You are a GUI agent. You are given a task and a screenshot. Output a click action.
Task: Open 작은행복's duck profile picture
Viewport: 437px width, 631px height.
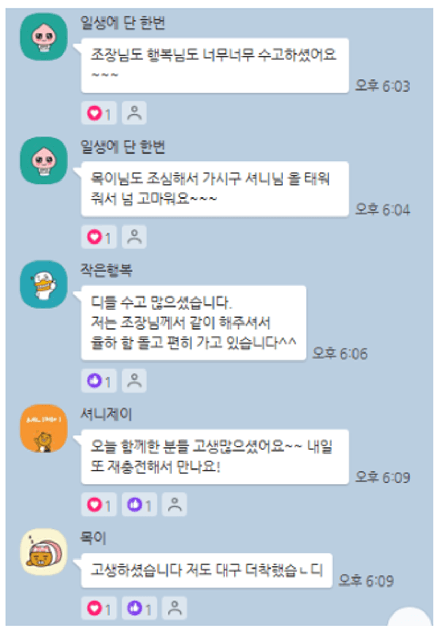(x=44, y=284)
